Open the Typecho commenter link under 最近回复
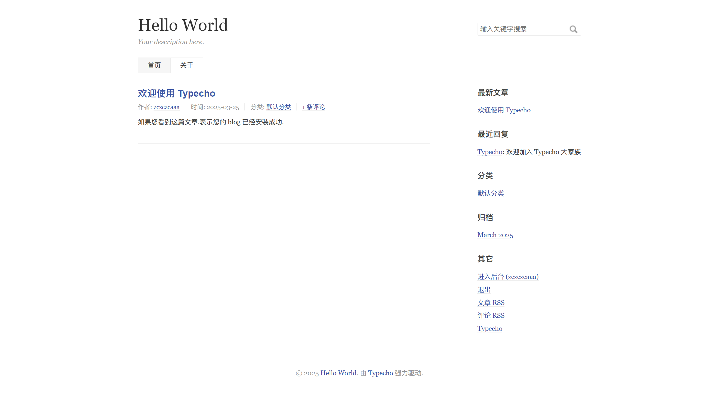Image resolution: width=723 pixels, height=403 pixels. [x=490, y=152]
